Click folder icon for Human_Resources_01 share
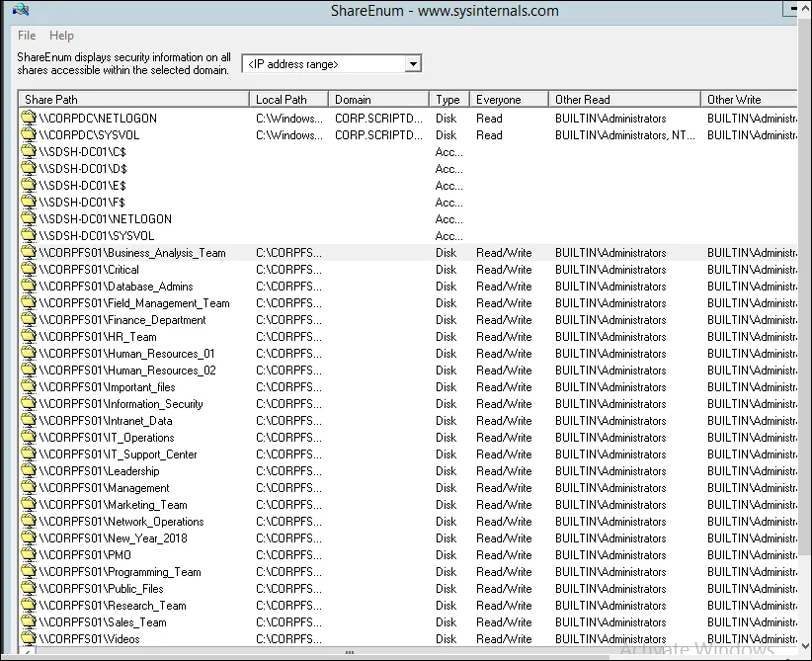This screenshot has height=661, width=812. 29,353
